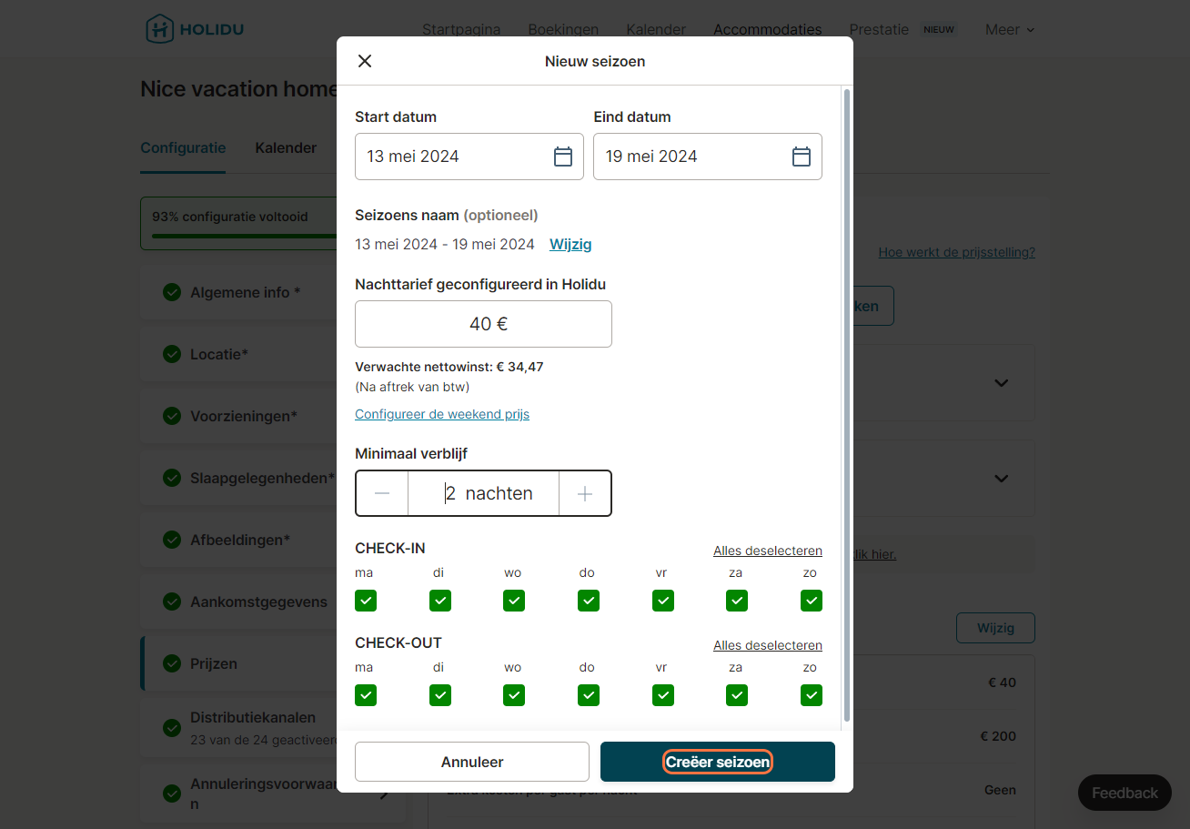Image resolution: width=1190 pixels, height=829 pixels.
Task: Click the Start datum field showing 13 mei 2024
Action: tap(469, 157)
